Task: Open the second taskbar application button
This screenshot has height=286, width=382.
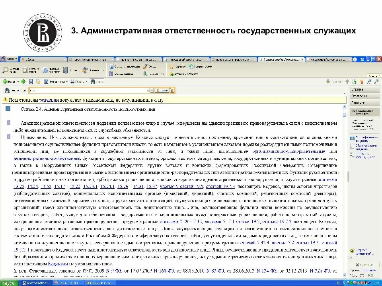Action: (x=68, y=283)
